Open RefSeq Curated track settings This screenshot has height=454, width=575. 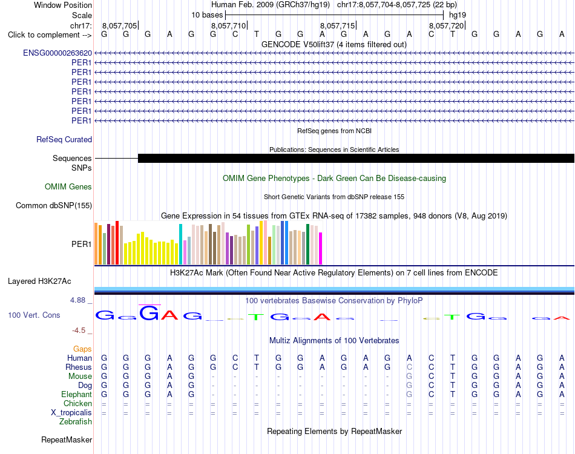[x=64, y=139]
